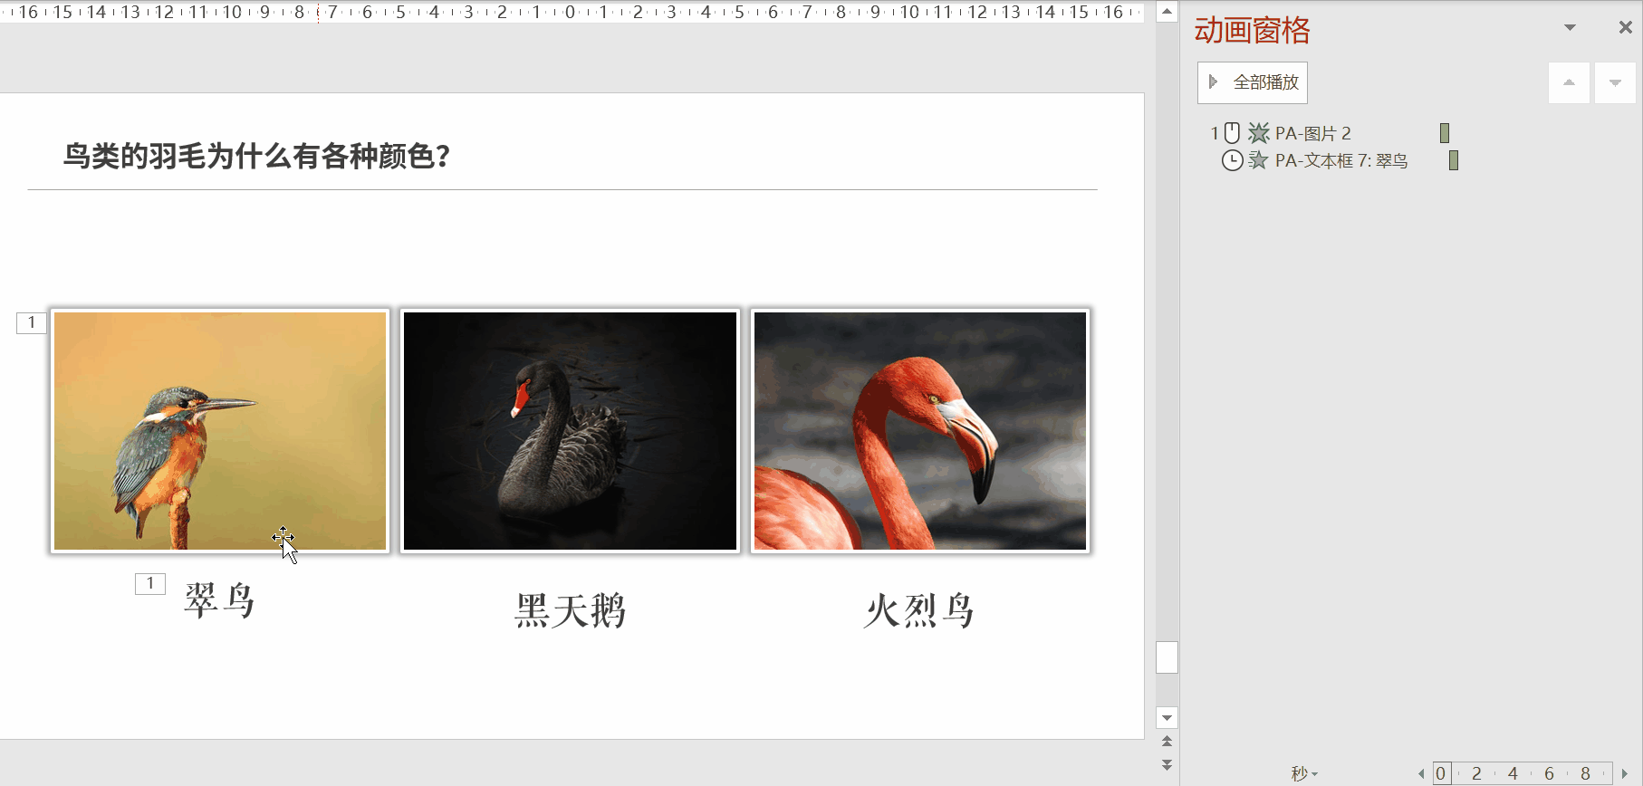
Task: Select the PA-文本框 7: 翠鸟 animation entry
Action: (x=1340, y=160)
